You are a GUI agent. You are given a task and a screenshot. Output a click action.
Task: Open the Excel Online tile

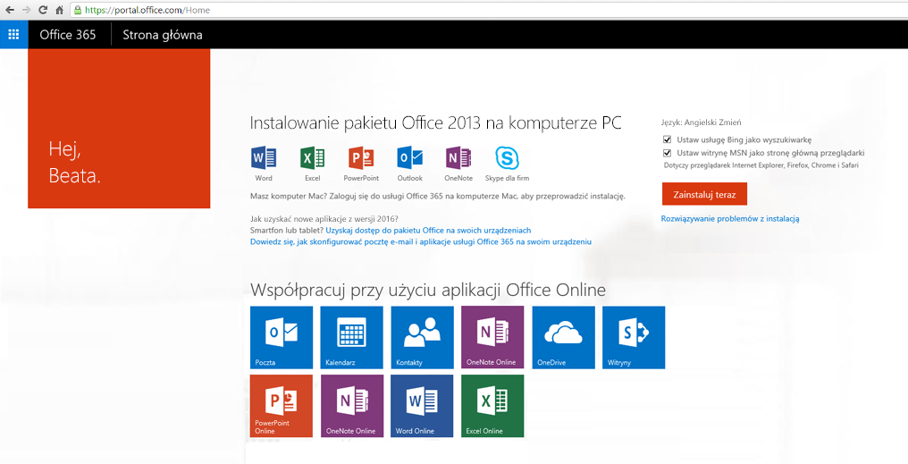tap(492, 406)
